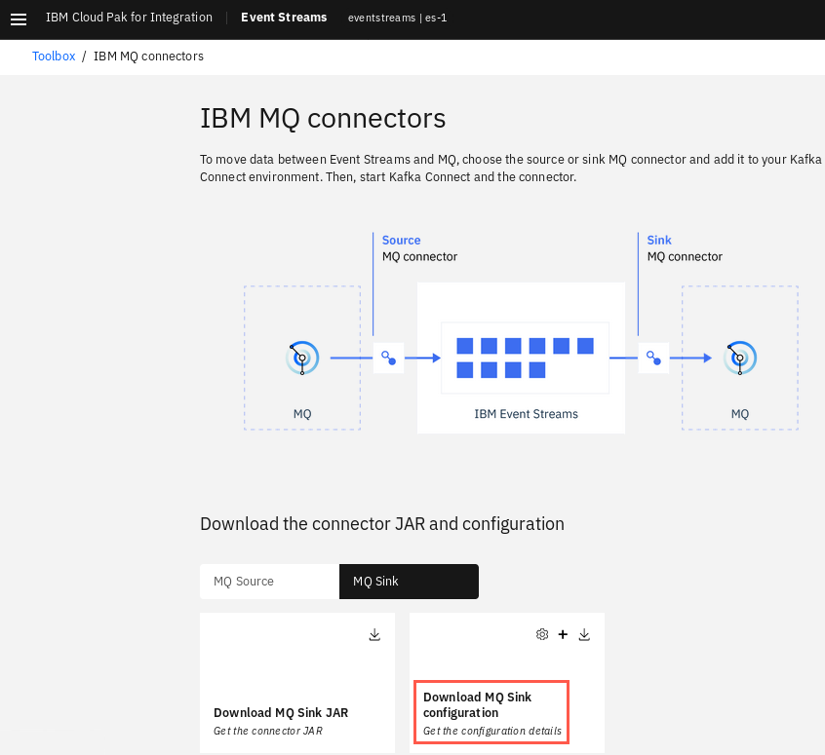Open Download MQ Sink configuration tile
Viewport: 825px width, 755px height.
tap(507, 683)
